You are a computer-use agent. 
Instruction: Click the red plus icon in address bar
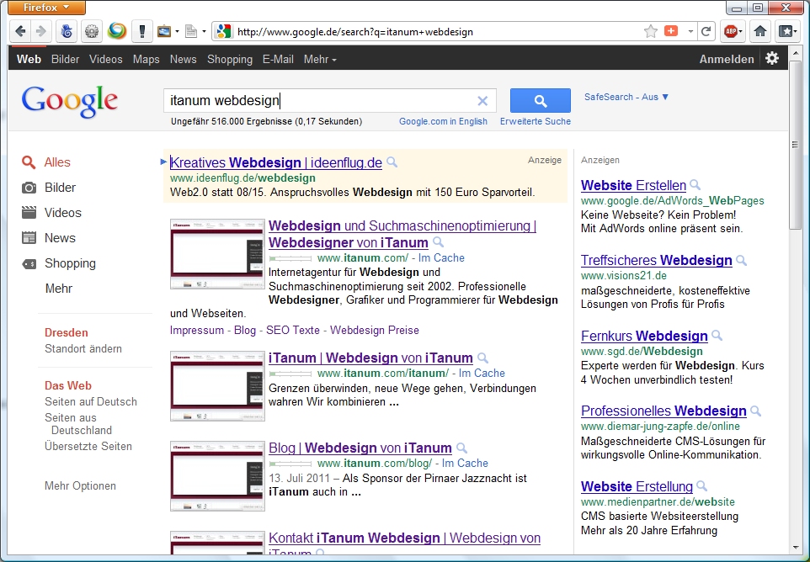[x=671, y=31]
